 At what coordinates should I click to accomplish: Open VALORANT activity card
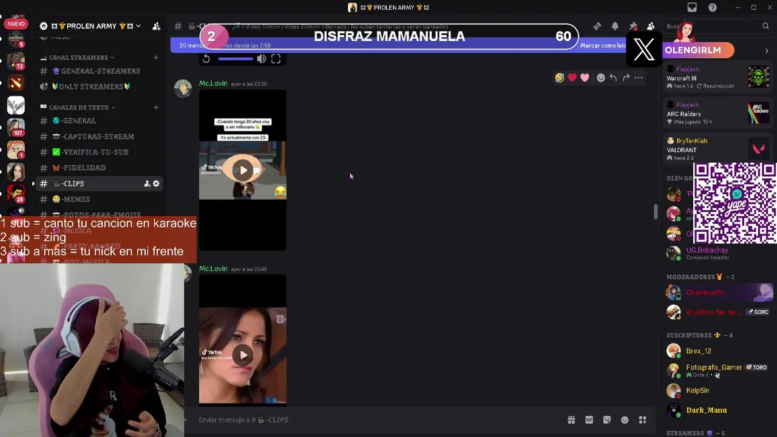(x=718, y=149)
